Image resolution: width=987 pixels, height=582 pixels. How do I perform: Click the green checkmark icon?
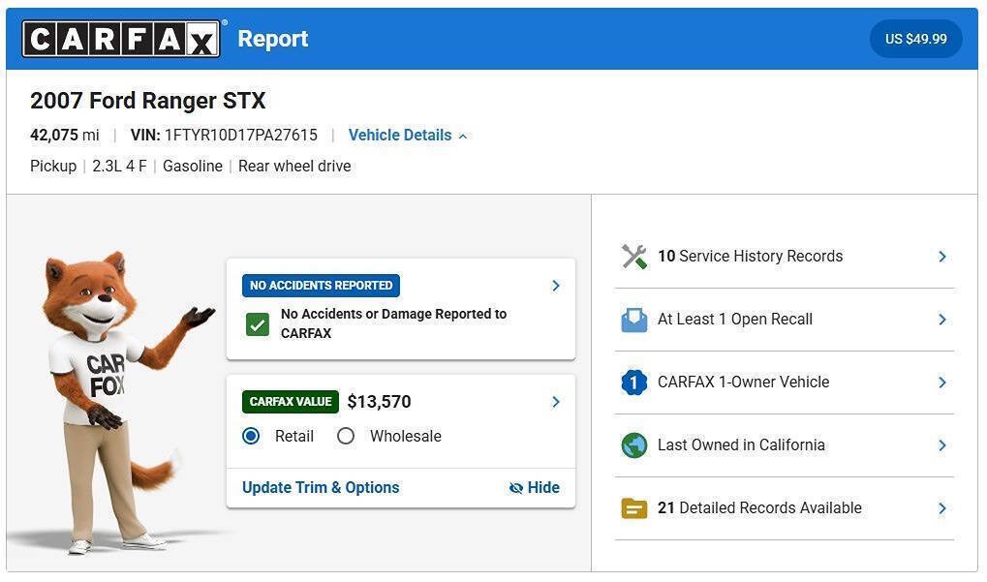coord(258,324)
